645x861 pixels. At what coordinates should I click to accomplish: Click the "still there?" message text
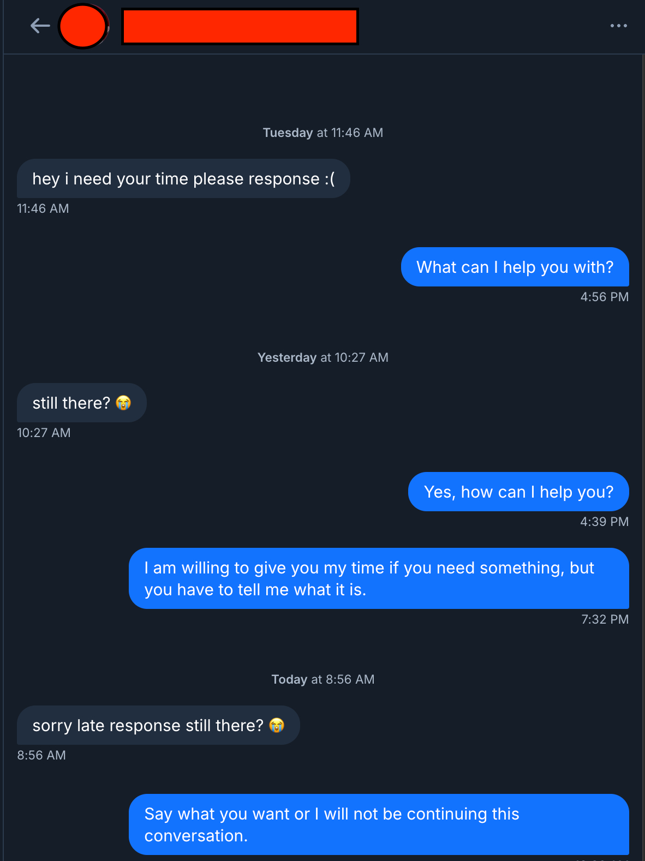pyautogui.click(x=71, y=403)
